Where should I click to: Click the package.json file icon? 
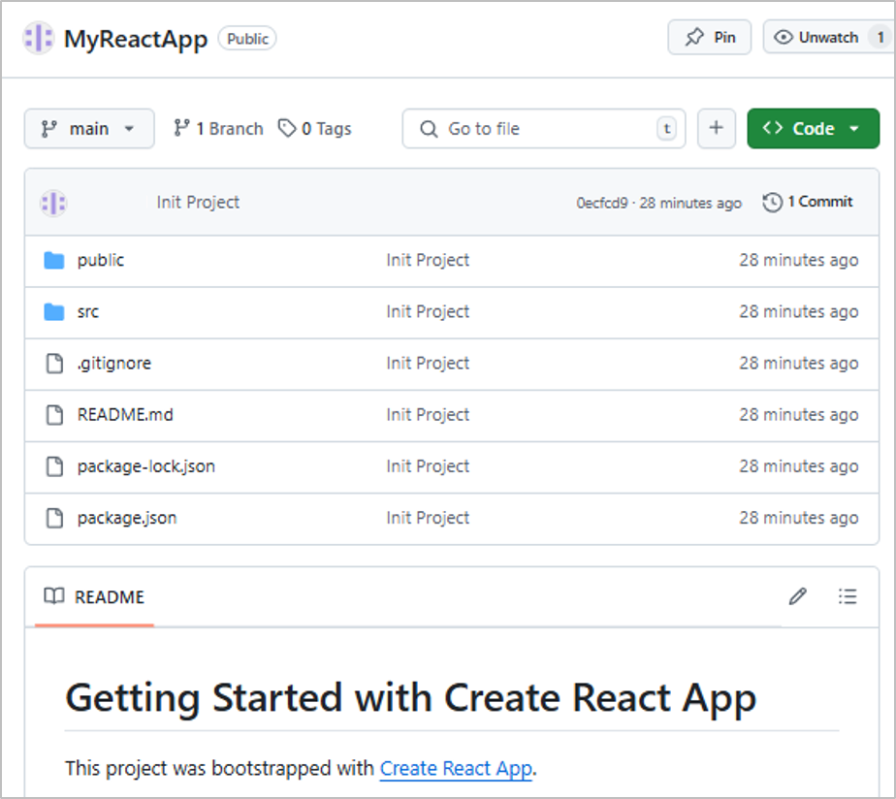[54, 518]
